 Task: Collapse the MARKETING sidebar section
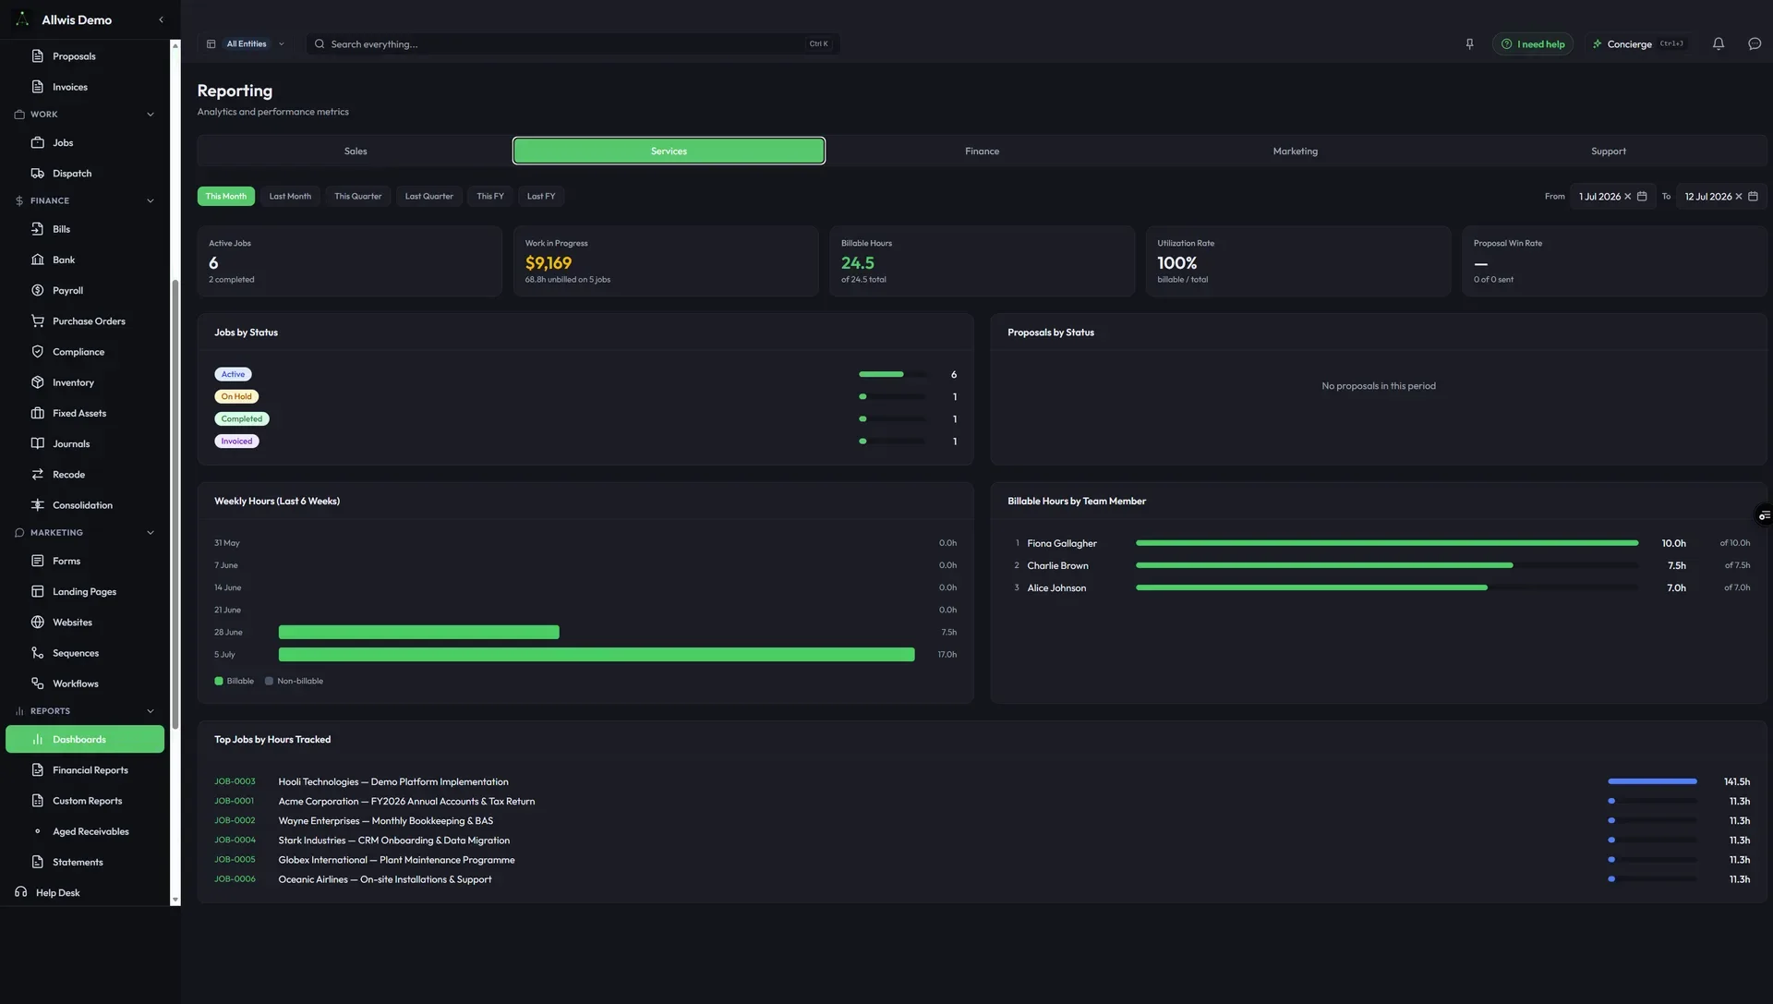151,533
